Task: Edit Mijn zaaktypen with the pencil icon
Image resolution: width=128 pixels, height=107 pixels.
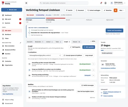Action: coord(21,43)
